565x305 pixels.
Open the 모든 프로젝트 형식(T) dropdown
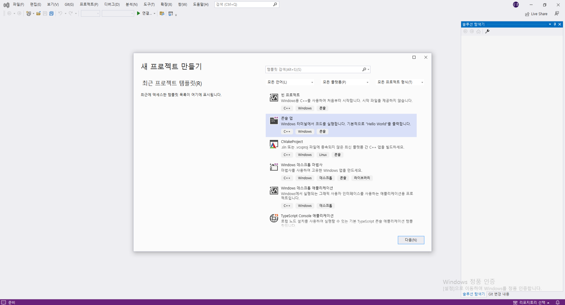(x=400, y=82)
